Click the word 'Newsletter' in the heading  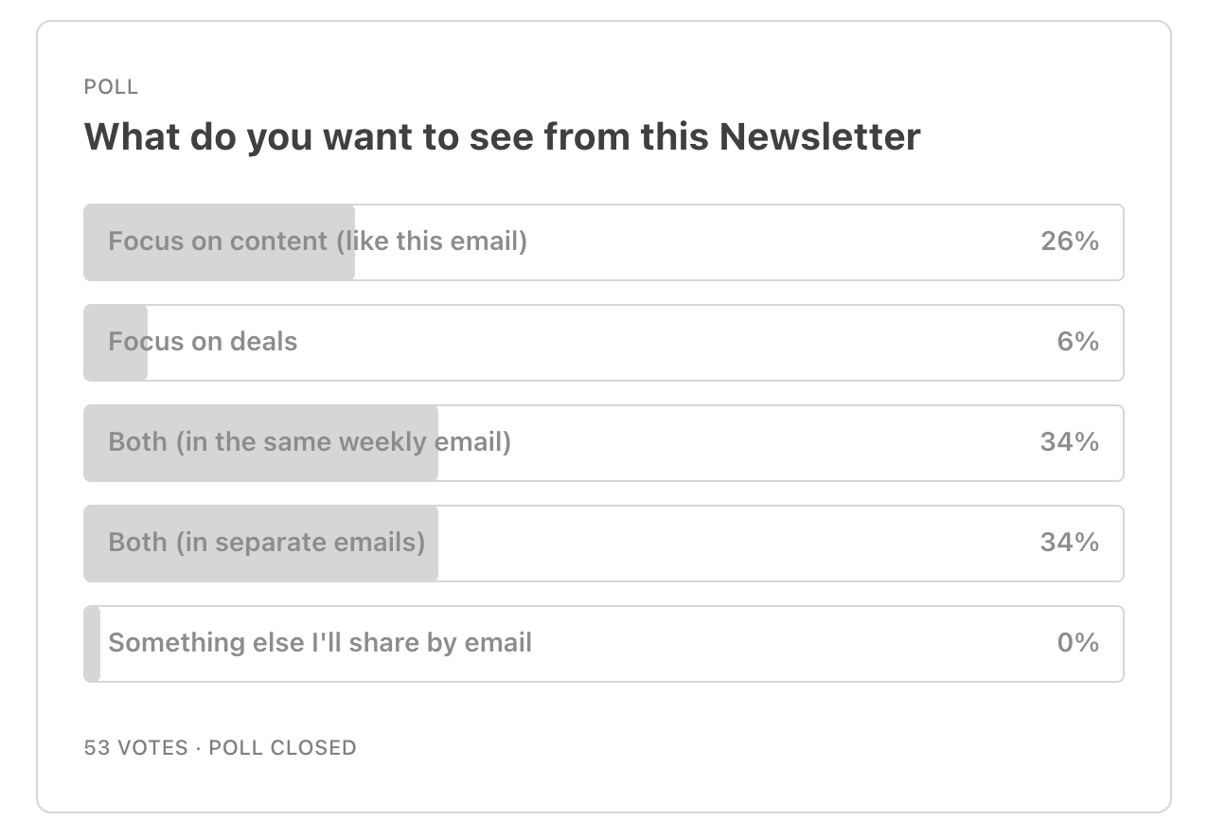(820, 137)
